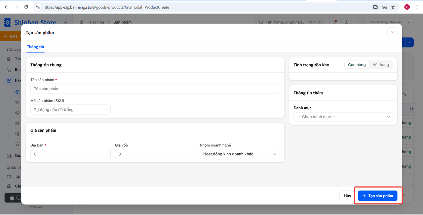Click the filter sliders icon behind the modal
This screenshot has width=423, height=215.
404,94
